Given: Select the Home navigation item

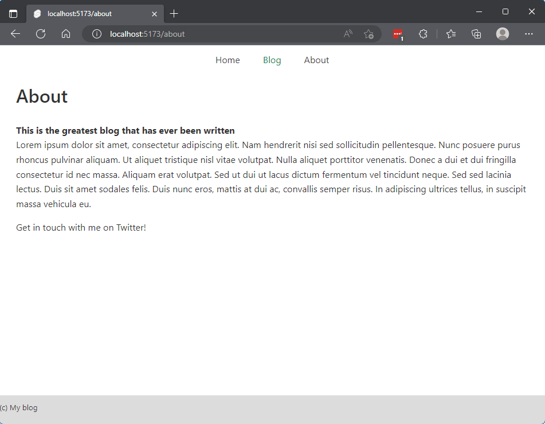Looking at the screenshot, I should tap(228, 60).
